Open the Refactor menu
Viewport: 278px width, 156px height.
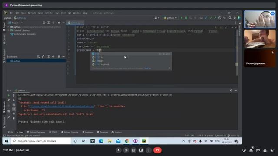49,13
